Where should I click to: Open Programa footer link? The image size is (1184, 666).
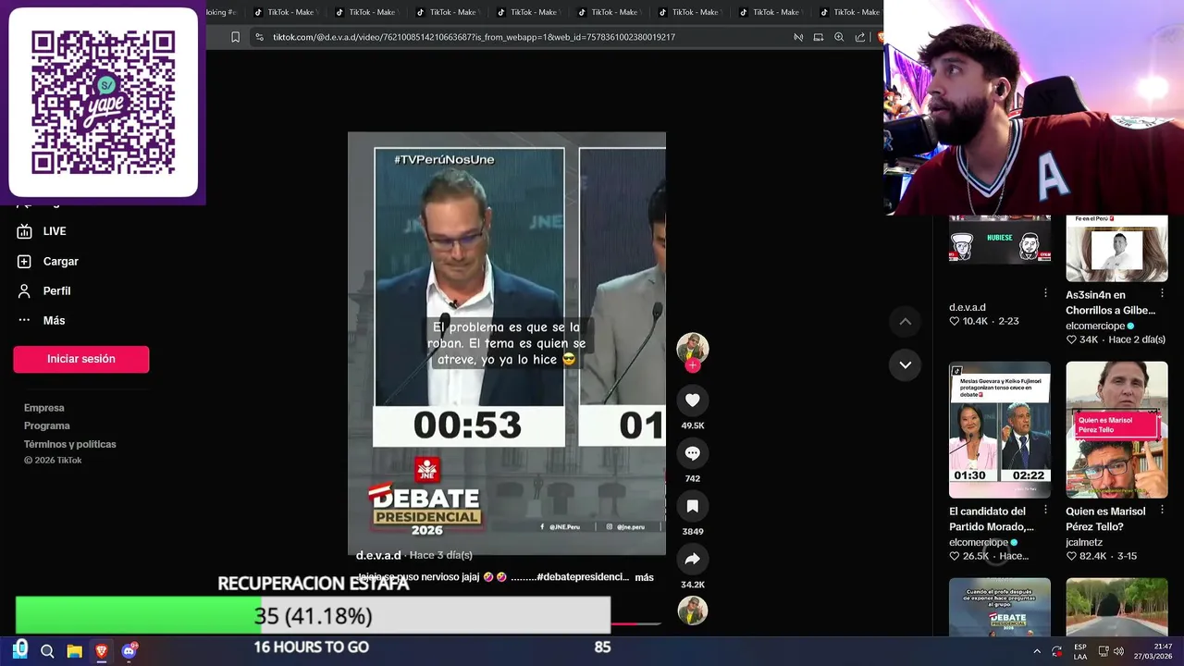click(46, 426)
